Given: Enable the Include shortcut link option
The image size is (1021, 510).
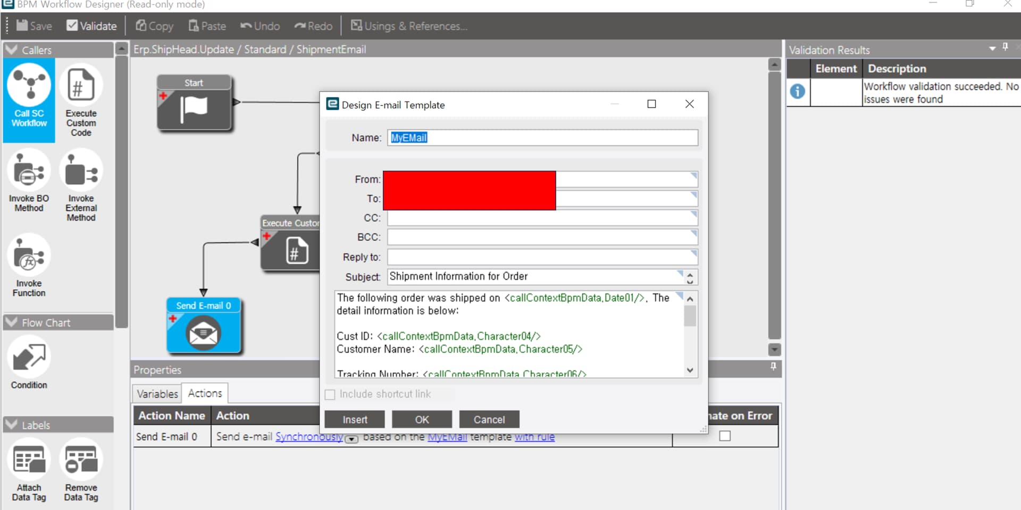Looking at the screenshot, I should [330, 394].
